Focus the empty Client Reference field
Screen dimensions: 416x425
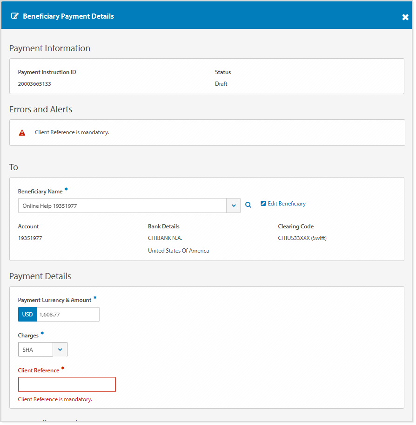(67, 384)
